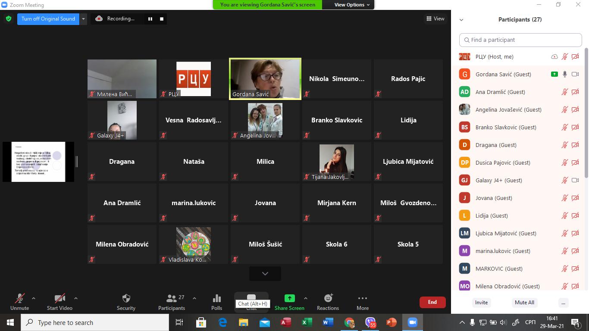
Task: Stop the recording with the stop icon
Action: click(162, 19)
